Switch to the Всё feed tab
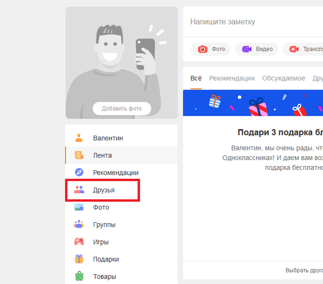Viewport: 323px width, 284px height. click(x=196, y=78)
